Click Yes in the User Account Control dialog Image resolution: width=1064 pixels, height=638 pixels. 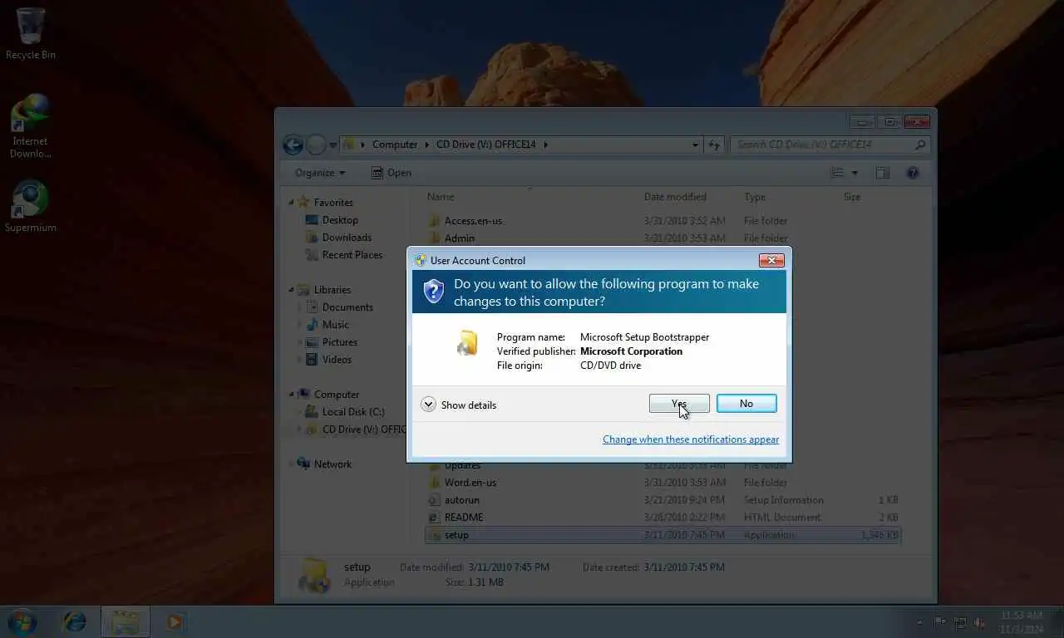pos(679,404)
